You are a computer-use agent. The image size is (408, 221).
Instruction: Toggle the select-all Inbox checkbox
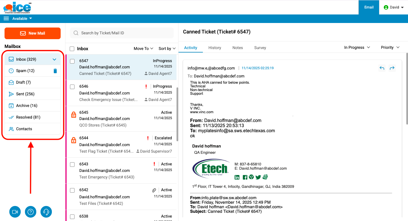72,49
